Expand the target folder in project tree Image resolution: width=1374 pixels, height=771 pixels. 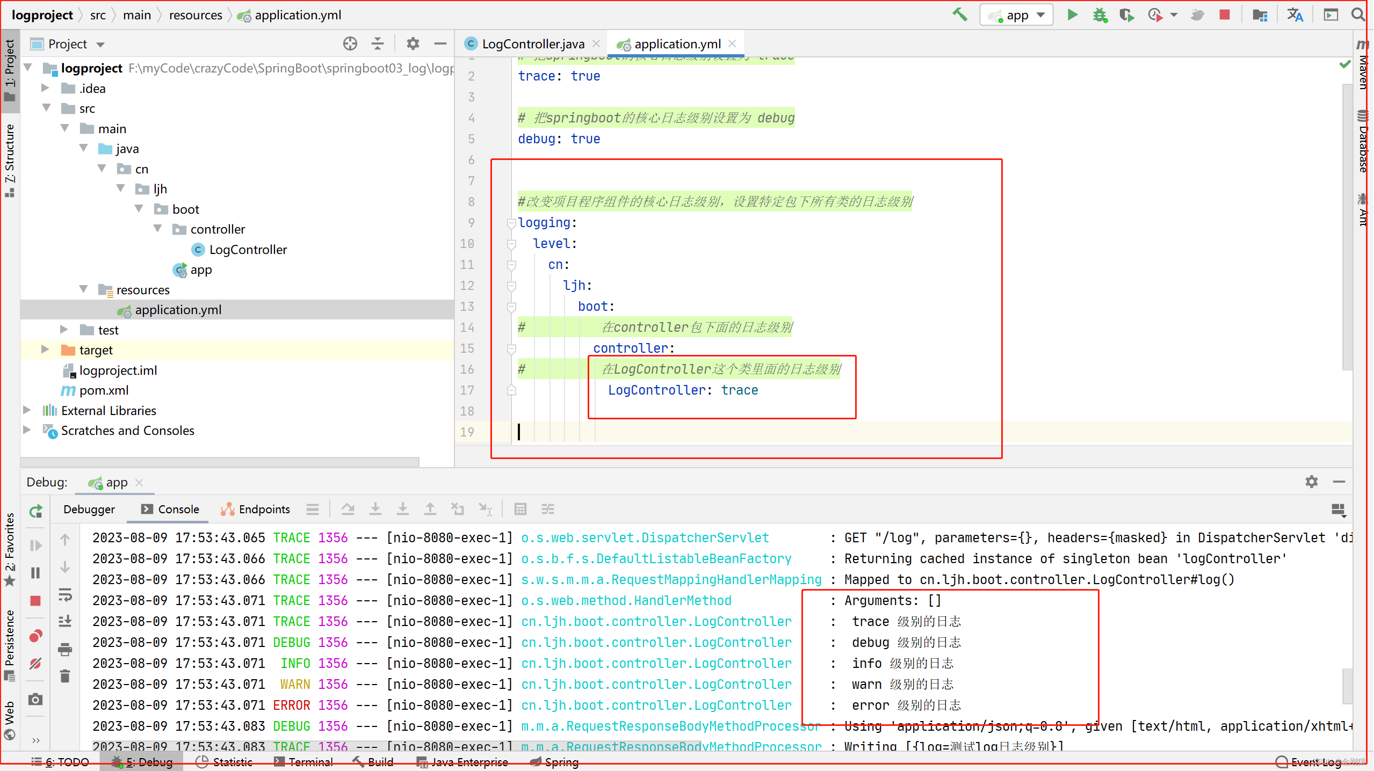[x=46, y=350]
